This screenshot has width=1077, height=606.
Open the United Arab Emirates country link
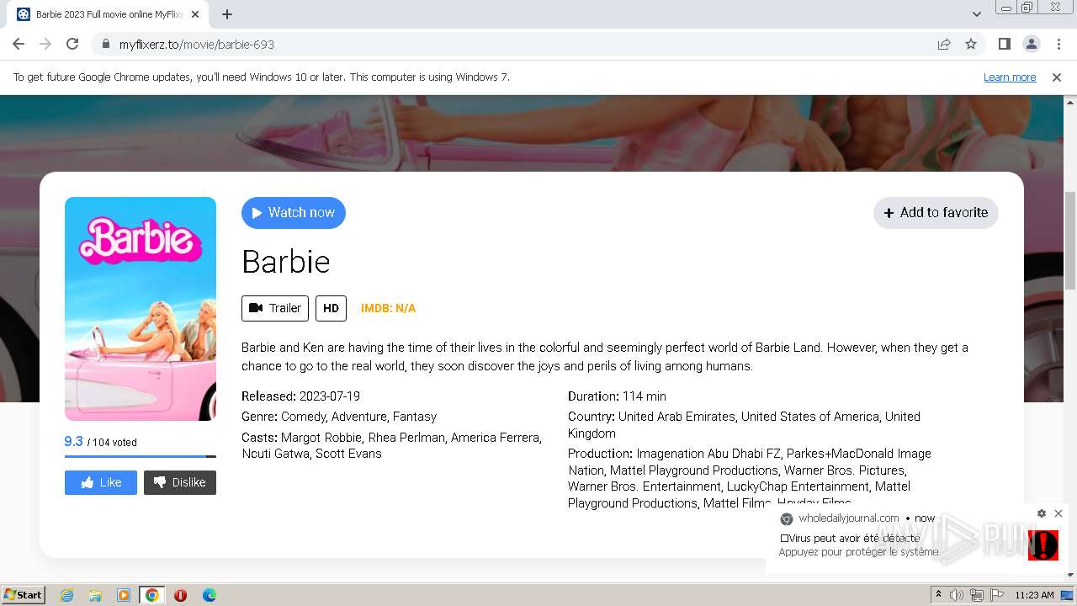676,417
